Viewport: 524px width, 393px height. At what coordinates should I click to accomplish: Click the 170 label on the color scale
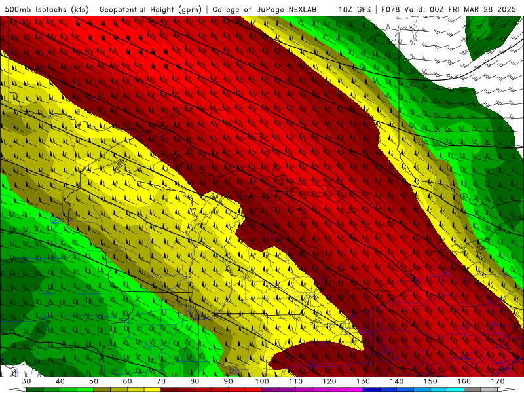(498, 381)
